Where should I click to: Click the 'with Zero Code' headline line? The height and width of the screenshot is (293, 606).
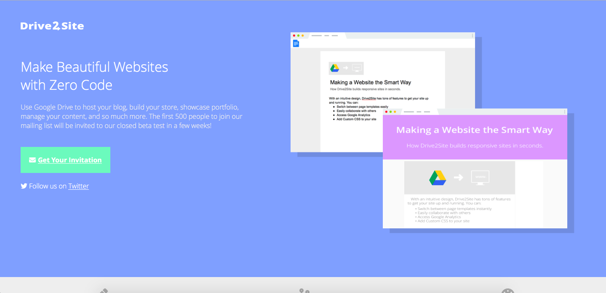[67, 85]
